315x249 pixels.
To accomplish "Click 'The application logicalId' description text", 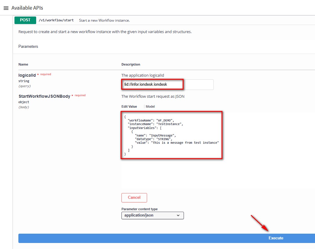I will click(x=143, y=75).
